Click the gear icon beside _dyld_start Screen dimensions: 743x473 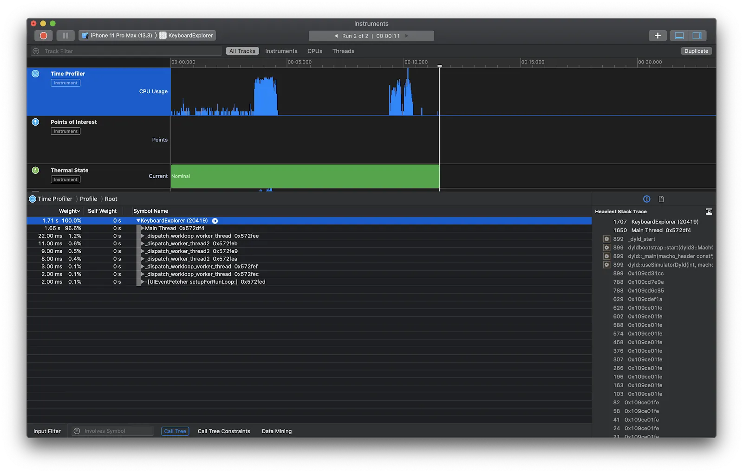point(606,239)
